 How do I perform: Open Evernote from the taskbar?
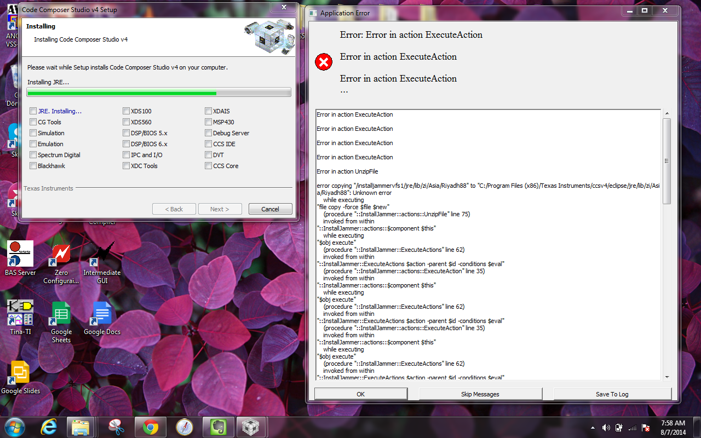coord(219,427)
